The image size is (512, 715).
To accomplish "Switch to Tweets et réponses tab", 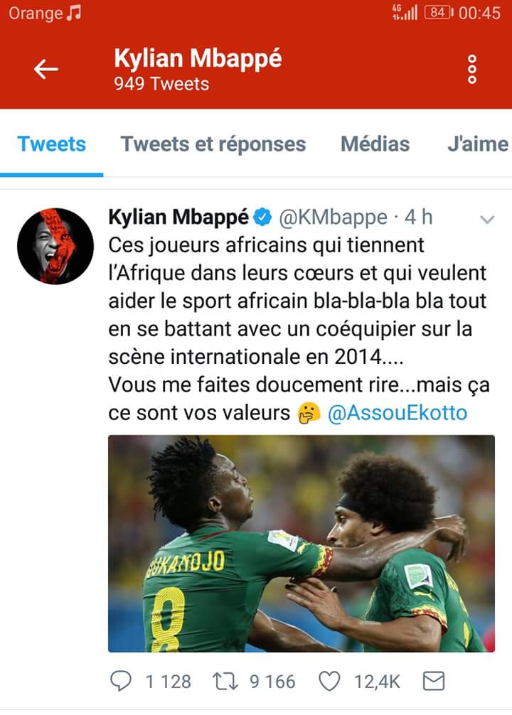I will pos(213,144).
